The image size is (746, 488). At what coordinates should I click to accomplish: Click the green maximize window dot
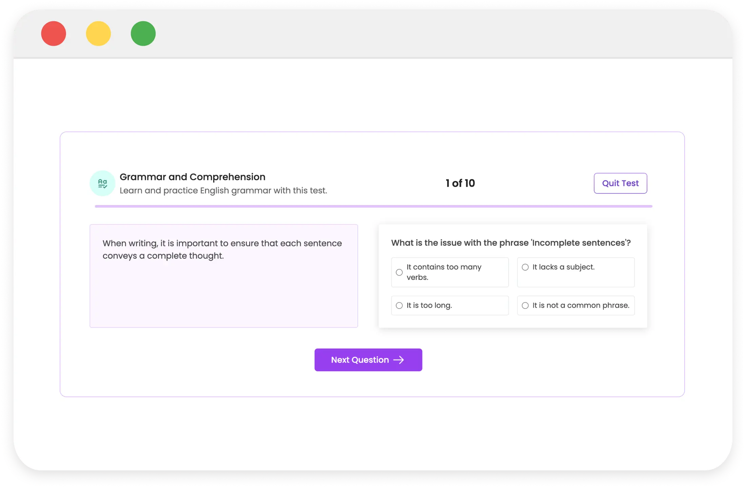coord(143,34)
